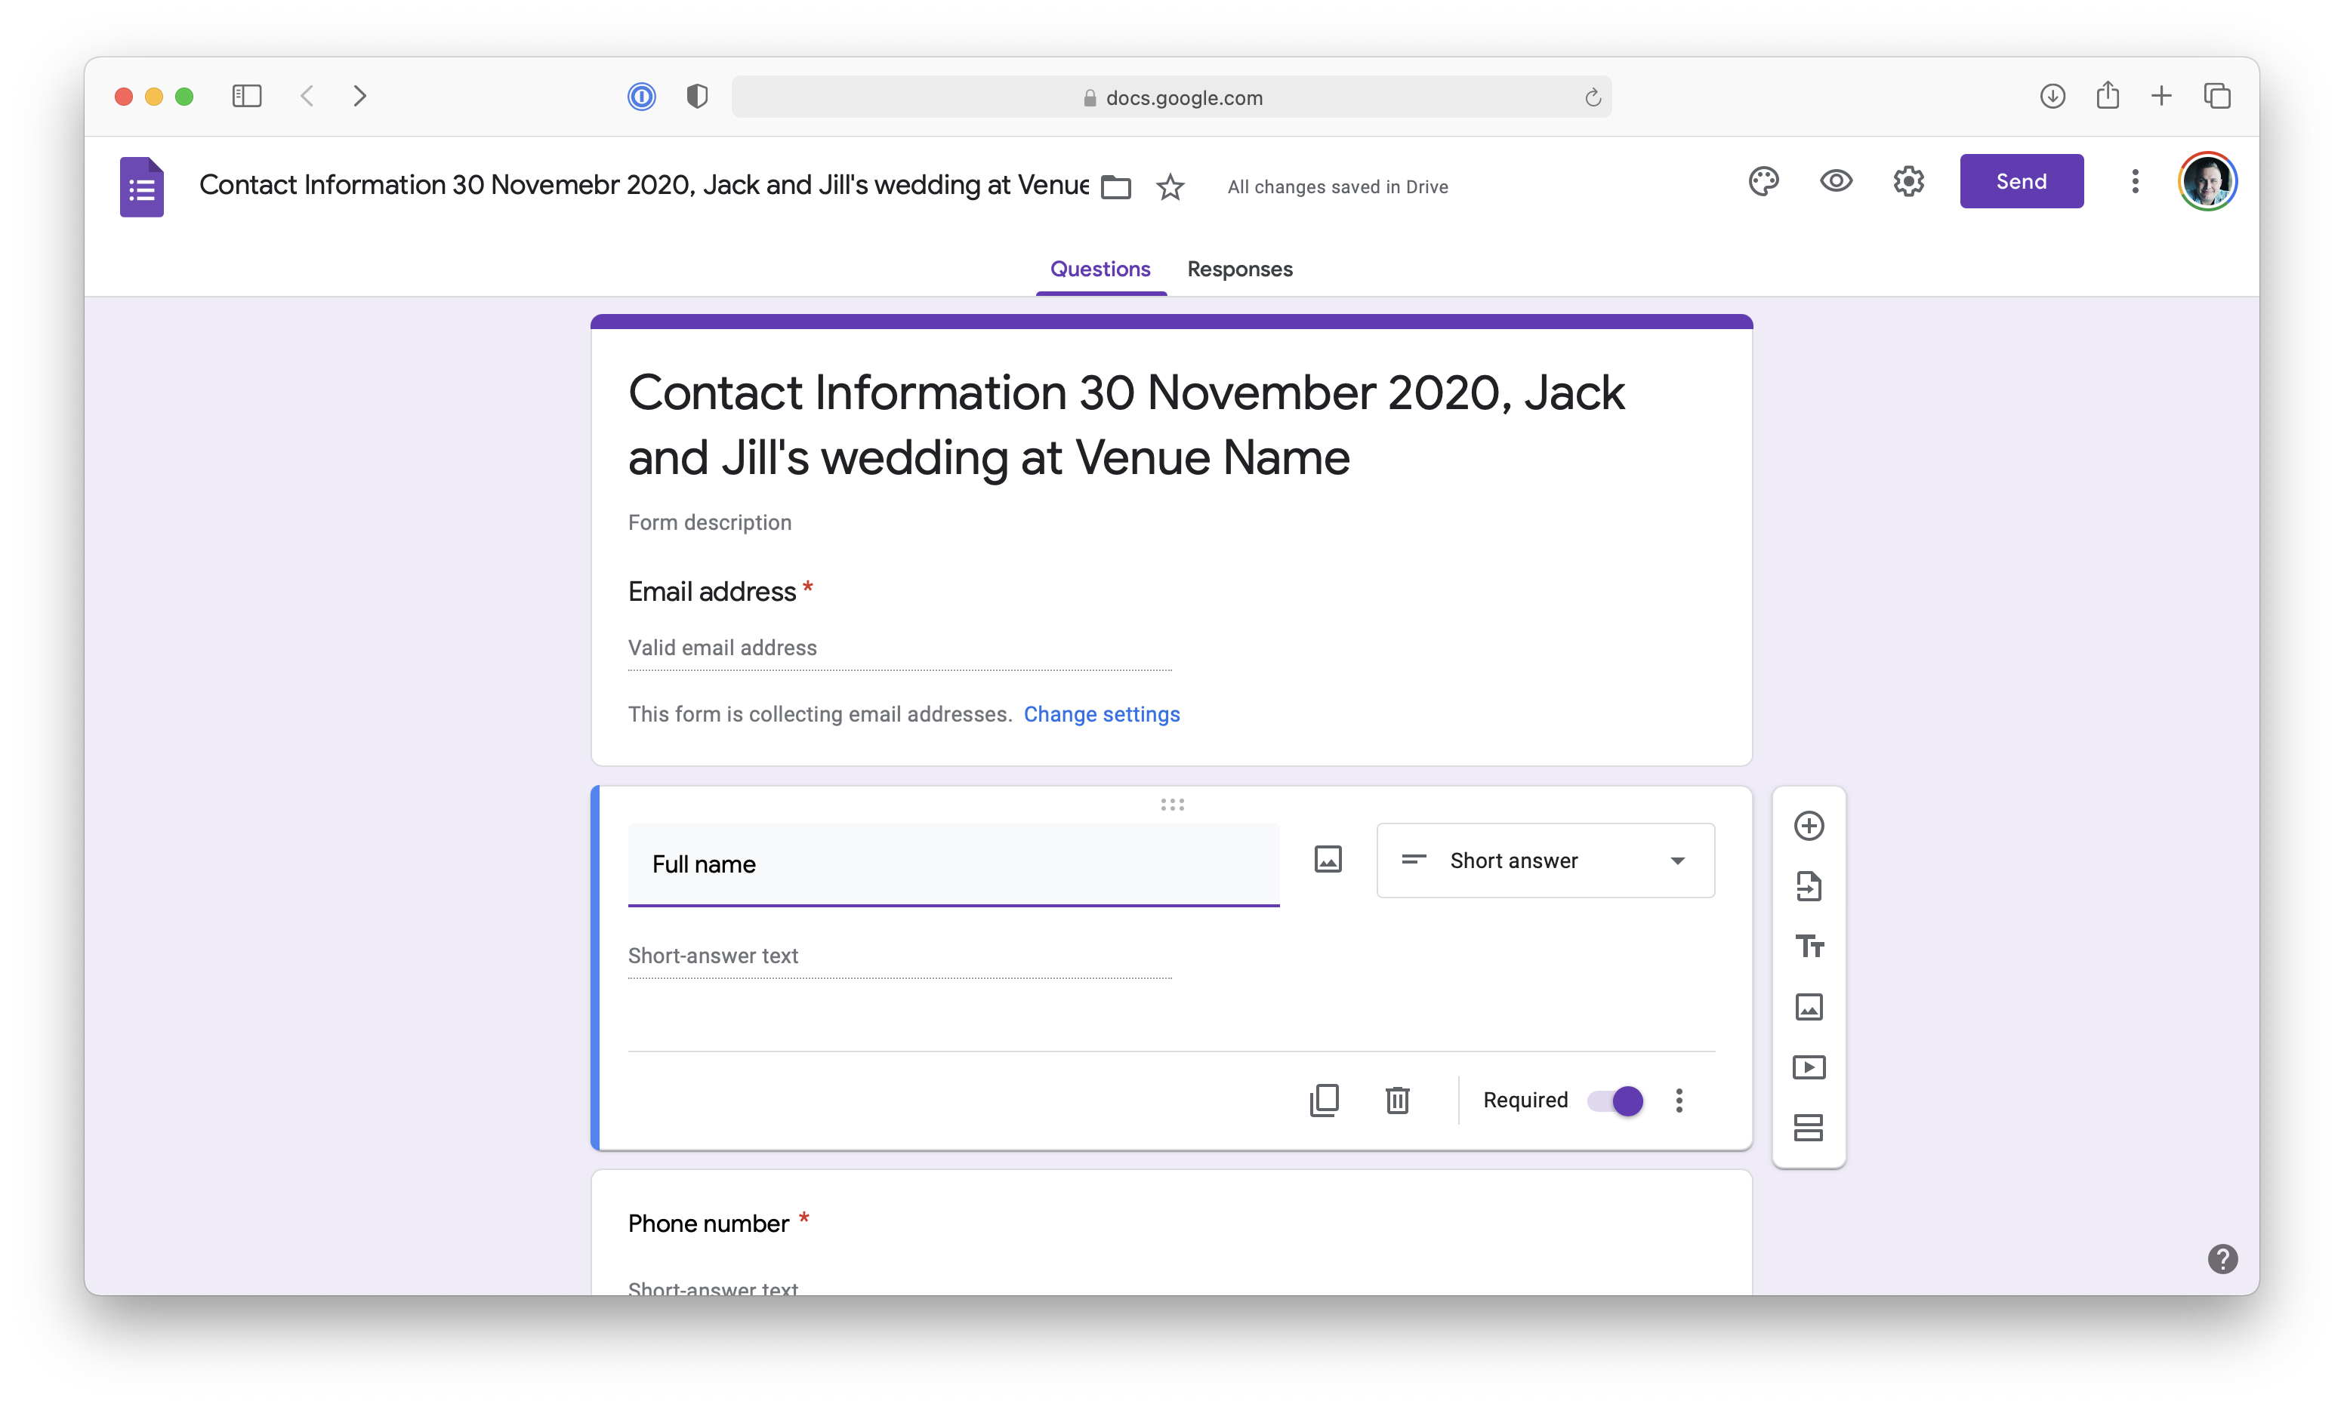
Task: Duplicate the Full name question
Action: (1324, 1101)
